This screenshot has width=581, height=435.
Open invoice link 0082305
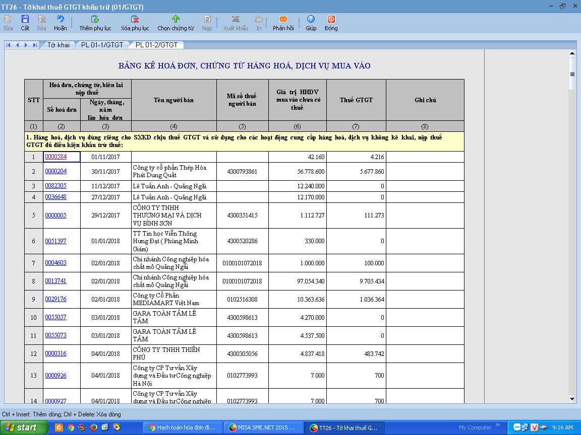coord(55,186)
